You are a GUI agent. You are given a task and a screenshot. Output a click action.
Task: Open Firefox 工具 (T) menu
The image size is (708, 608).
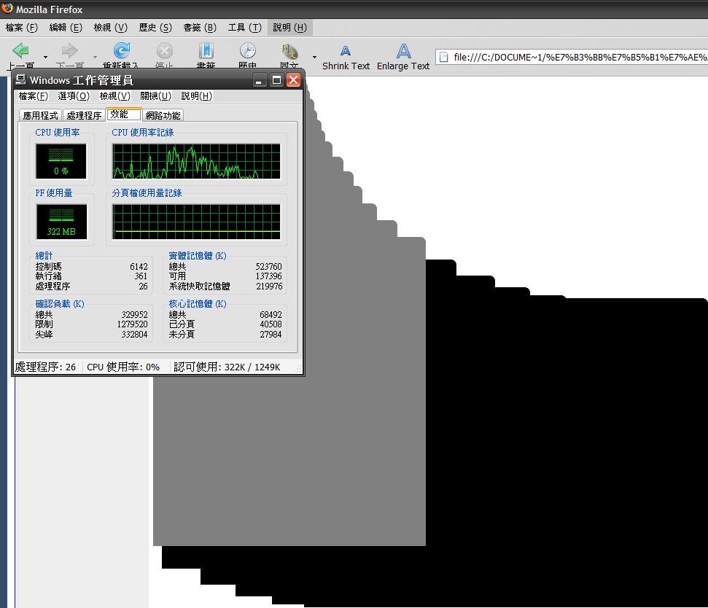pyautogui.click(x=244, y=28)
